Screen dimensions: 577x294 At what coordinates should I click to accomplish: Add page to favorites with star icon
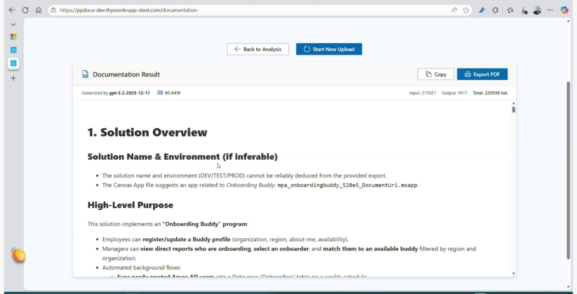[x=466, y=10]
